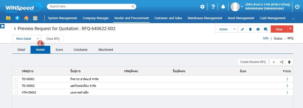Open the help question mark icon
Screen dimensions: 303x108
click(x=213, y=7)
